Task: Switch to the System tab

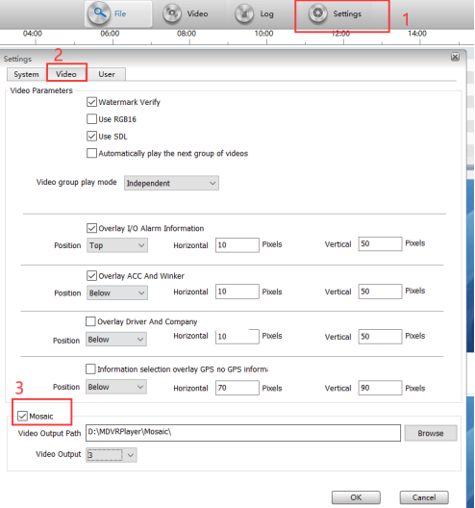Action: 26,74
